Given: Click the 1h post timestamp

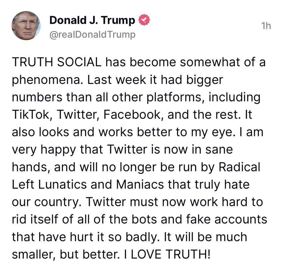Looking at the screenshot, I should click(x=266, y=26).
